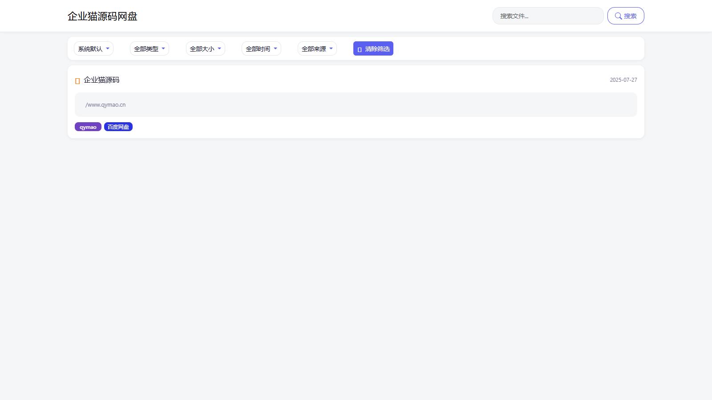Click the /www.qymao.cn path box
The height and width of the screenshot is (400, 712).
point(356,105)
